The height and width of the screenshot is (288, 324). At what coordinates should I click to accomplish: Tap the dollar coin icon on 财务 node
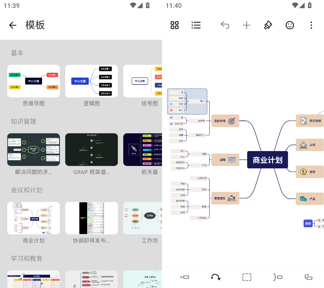(303, 172)
